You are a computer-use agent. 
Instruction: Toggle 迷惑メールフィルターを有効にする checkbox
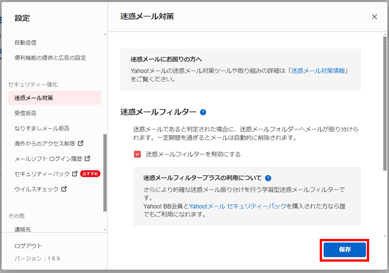(137, 154)
